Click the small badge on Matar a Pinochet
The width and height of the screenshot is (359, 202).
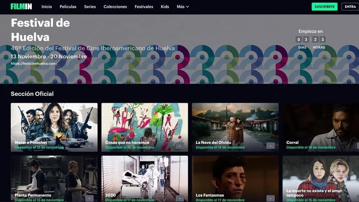(89, 146)
